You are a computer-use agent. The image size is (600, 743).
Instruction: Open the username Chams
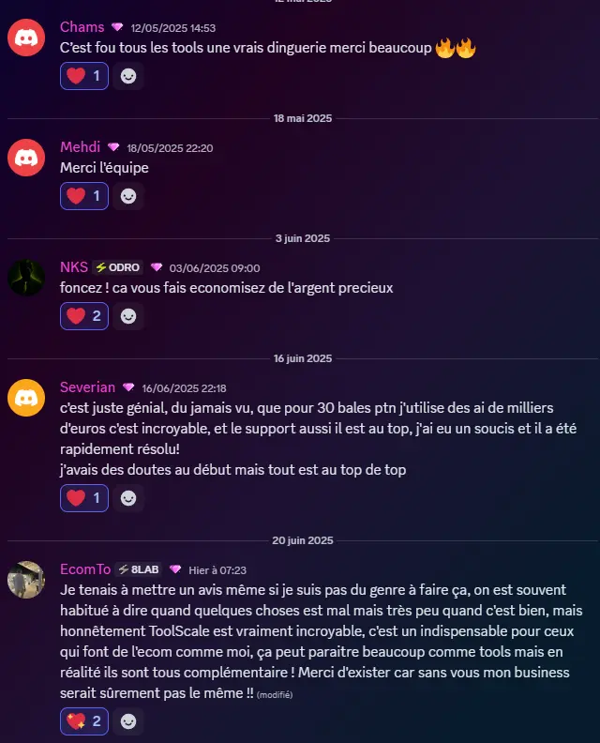click(x=82, y=27)
